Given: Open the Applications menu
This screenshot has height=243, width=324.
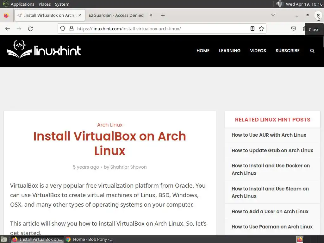Looking at the screenshot, I should 22,4.
